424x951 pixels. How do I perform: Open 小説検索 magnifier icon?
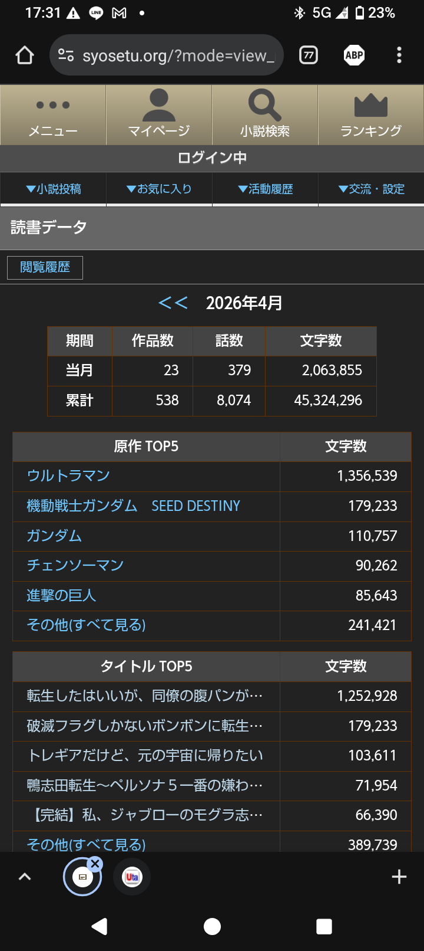(265, 106)
